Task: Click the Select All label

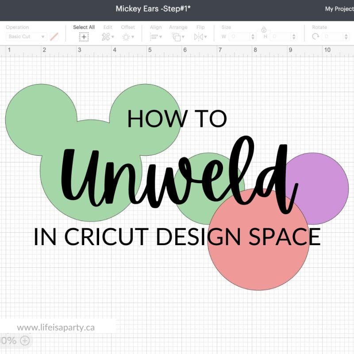Action: click(84, 27)
